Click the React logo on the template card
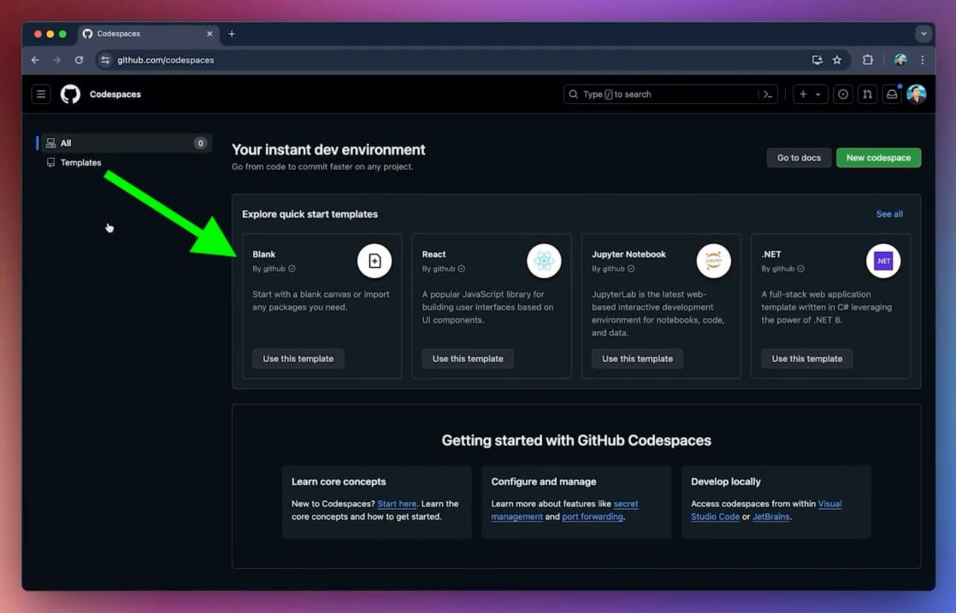This screenshot has width=956, height=613. tap(544, 260)
